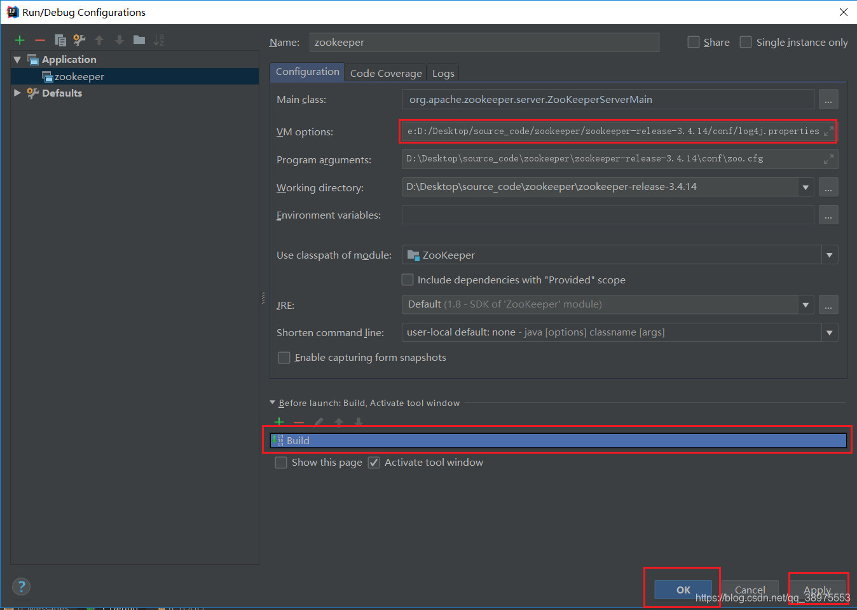Browse for JRE with ellipsis button
The height and width of the screenshot is (610, 857).
click(x=828, y=305)
